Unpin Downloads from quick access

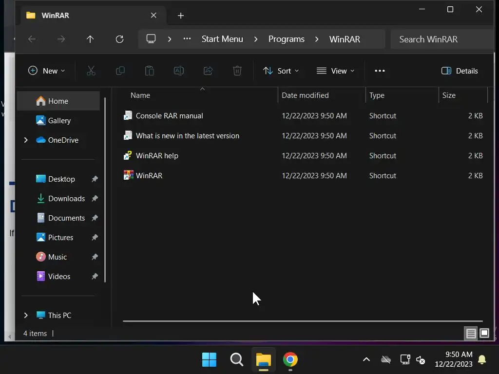pos(95,199)
